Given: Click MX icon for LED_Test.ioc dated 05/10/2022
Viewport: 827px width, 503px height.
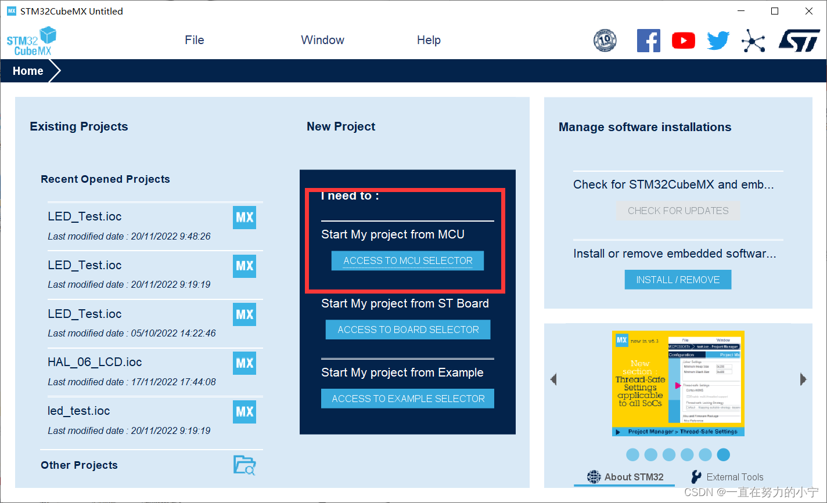Looking at the screenshot, I should (244, 314).
